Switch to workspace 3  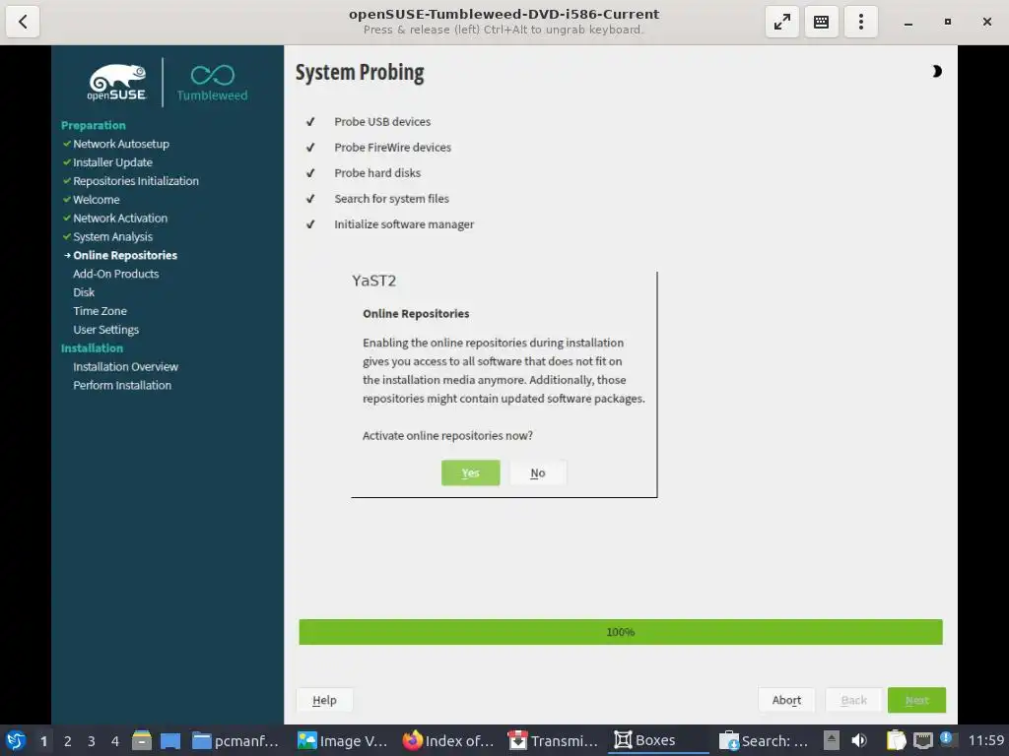click(92, 741)
